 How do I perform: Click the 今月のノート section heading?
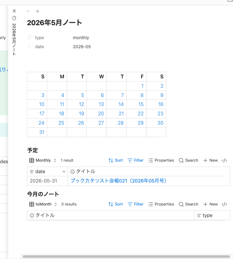(43, 194)
